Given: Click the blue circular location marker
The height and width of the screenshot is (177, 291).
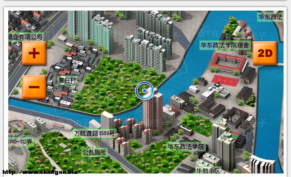Looking at the screenshot, I should 144,91.
